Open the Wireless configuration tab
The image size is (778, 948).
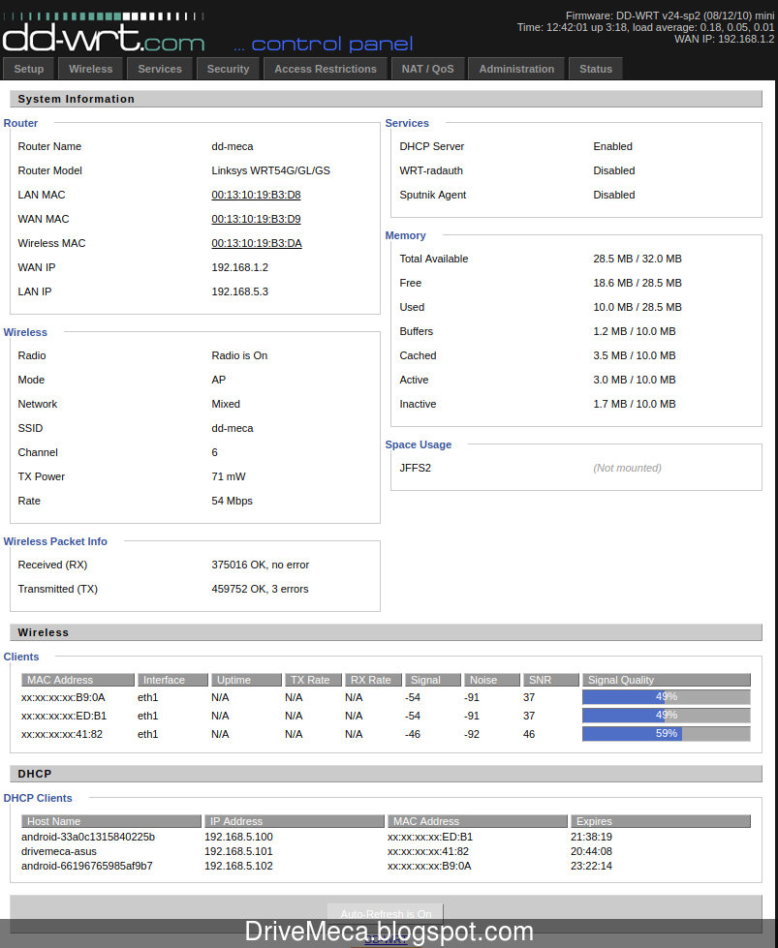tap(90, 68)
